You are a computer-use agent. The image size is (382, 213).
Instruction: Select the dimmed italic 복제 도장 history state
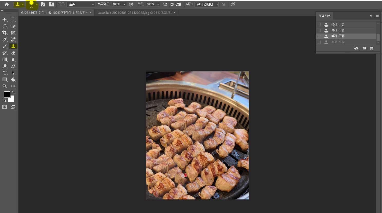point(346,42)
